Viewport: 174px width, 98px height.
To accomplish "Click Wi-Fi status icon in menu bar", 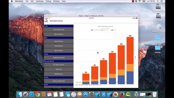I will [140, 1].
